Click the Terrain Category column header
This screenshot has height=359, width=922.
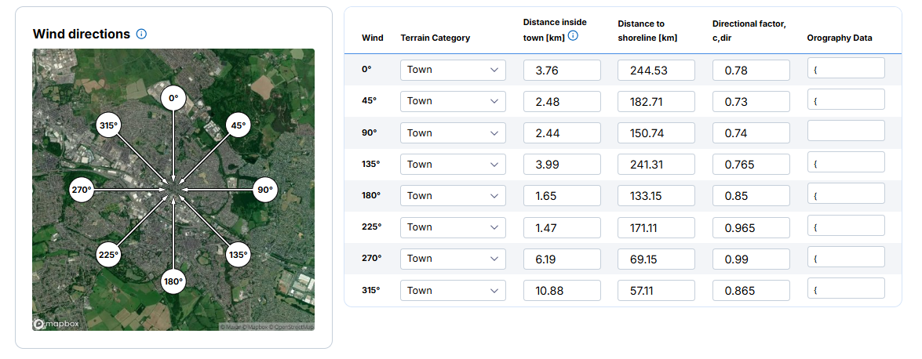[x=435, y=38]
